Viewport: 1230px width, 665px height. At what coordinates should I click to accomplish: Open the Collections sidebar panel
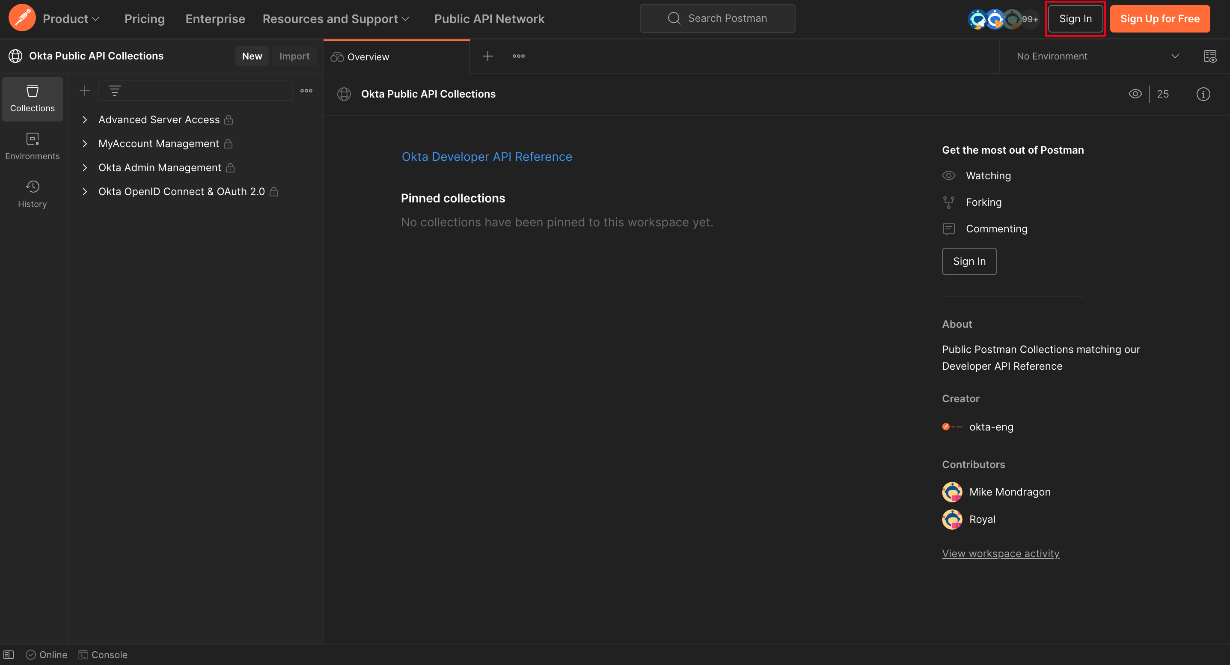(x=33, y=99)
